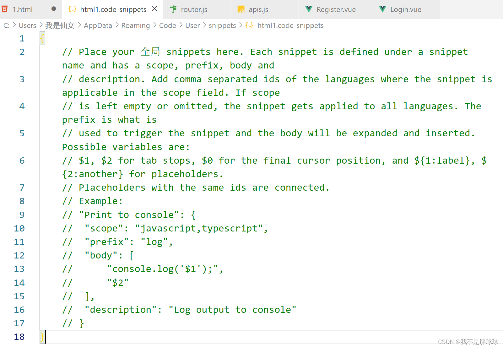This screenshot has height=348, width=503.
Task: Switch to the apis.js tab
Action: 264,9
